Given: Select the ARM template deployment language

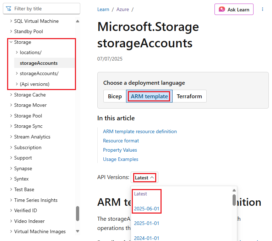Looking at the screenshot, I should [149, 96].
